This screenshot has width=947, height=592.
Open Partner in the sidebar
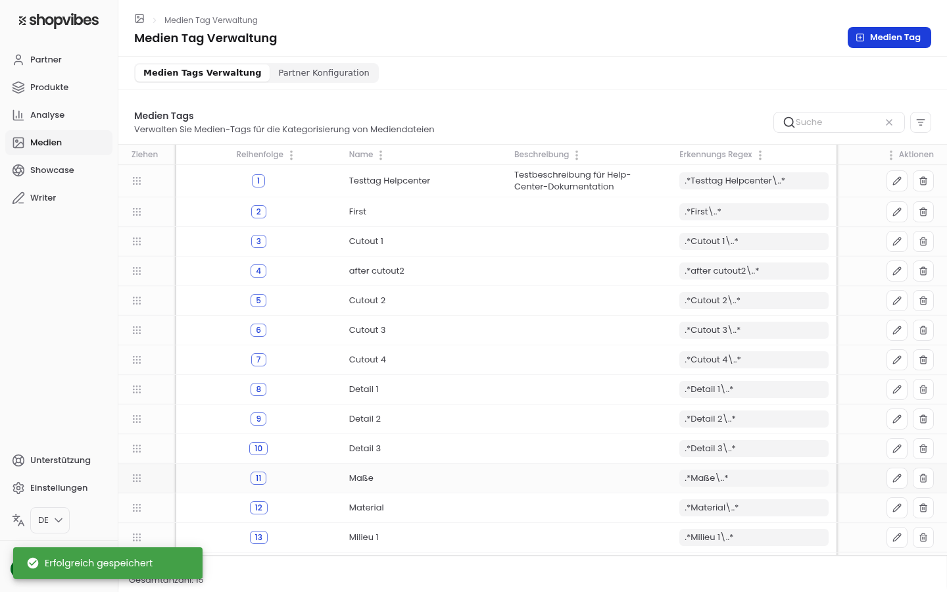pyautogui.click(x=59, y=60)
